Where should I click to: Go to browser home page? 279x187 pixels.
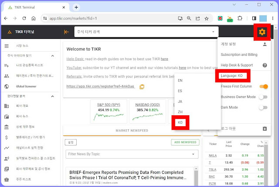point(34,18)
